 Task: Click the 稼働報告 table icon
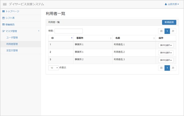pyautogui.click(x=3, y=24)
